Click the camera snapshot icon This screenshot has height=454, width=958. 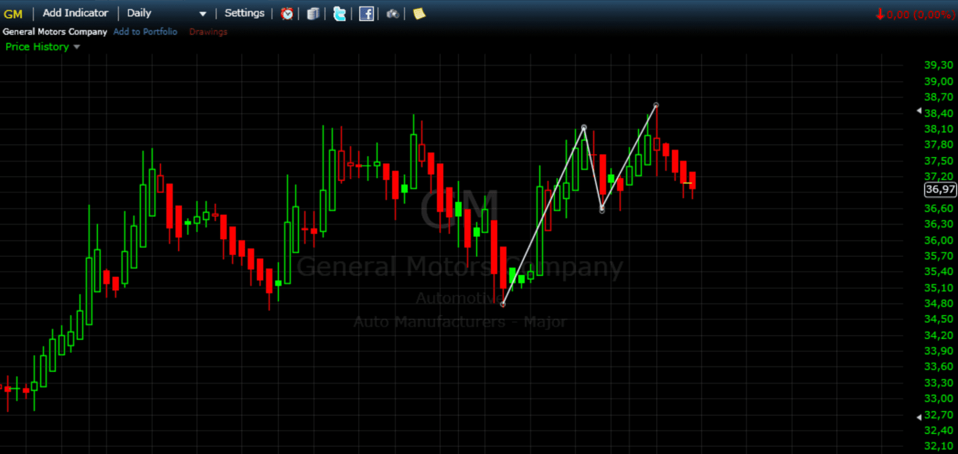[x=392, y=14]
